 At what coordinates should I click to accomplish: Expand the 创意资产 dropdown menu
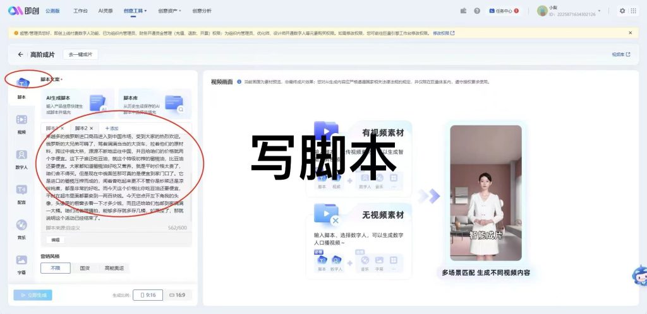[169, 11]
